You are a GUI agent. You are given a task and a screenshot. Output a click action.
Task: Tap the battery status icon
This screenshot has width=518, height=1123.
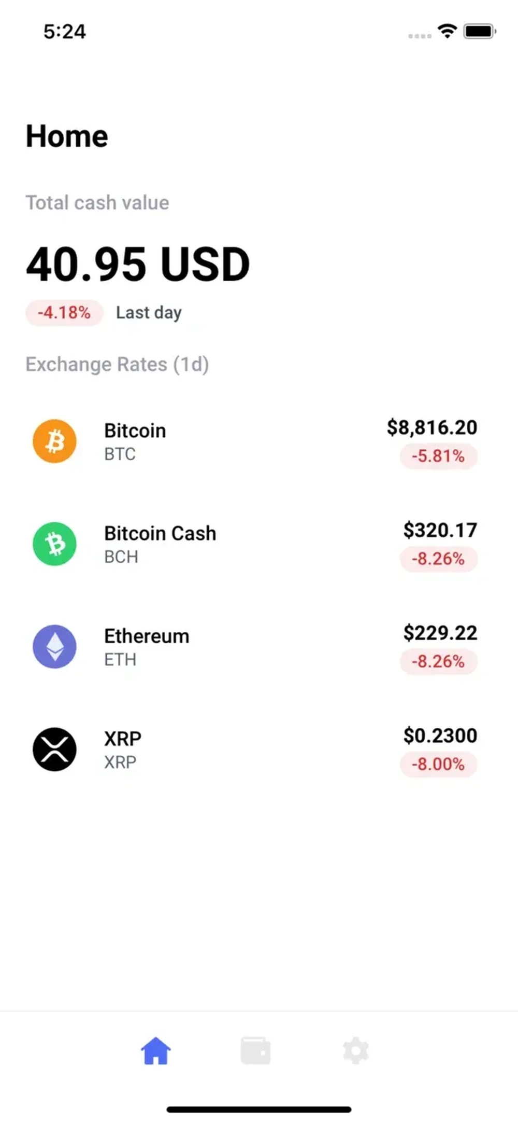tap(480, 31)
